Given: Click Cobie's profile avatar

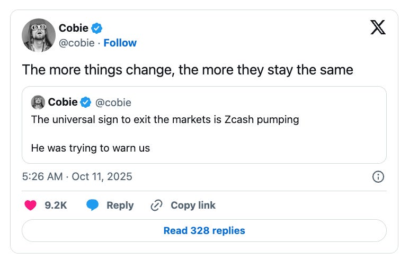Looking at the screenshot, I should tap(39, 35).
